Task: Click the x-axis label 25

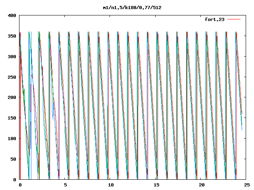Action: pos(247,185)
